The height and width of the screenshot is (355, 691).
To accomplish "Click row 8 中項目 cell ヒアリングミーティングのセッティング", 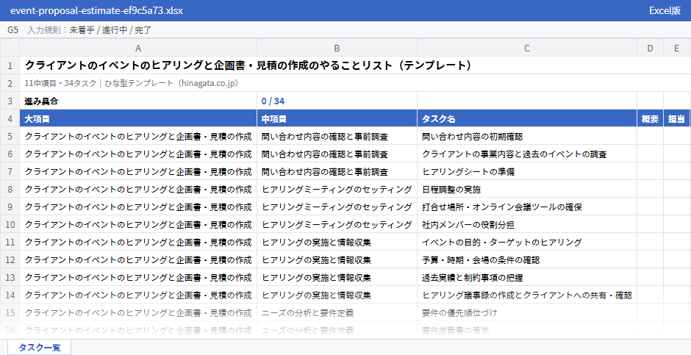I will tap(337, 190).
